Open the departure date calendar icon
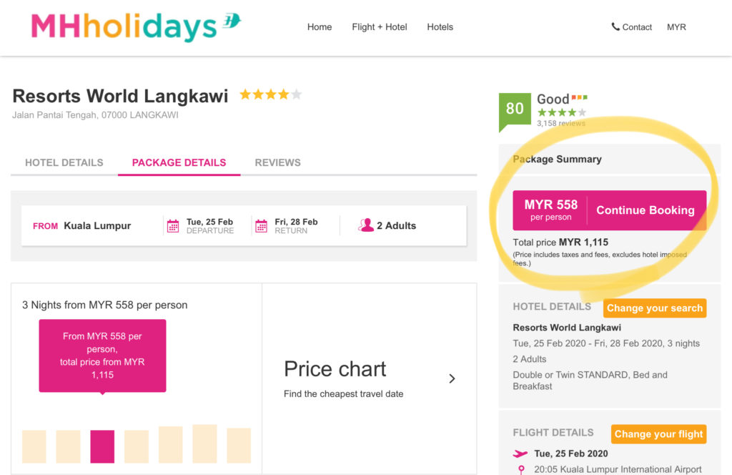732x475 pixels. pyautogui.click(x=173, y=226)
